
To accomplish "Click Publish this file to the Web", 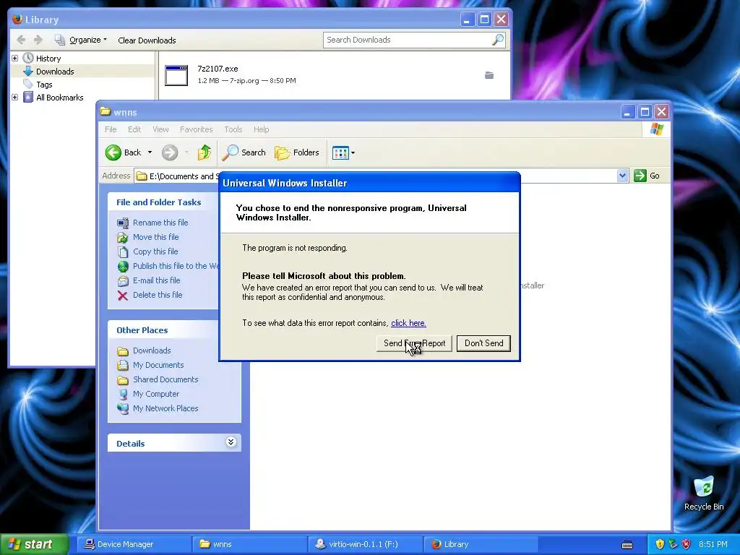I will (x=176, y=266).
